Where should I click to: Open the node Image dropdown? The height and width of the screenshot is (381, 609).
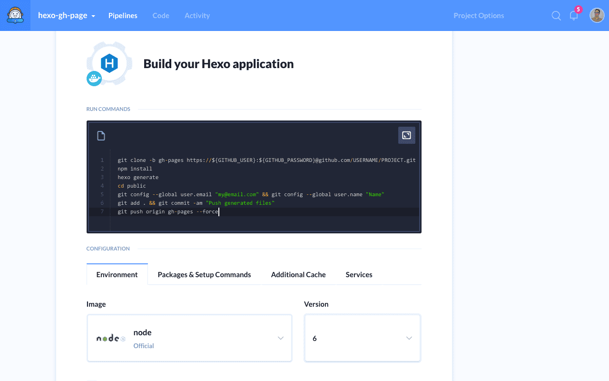[x=189, y=338]
